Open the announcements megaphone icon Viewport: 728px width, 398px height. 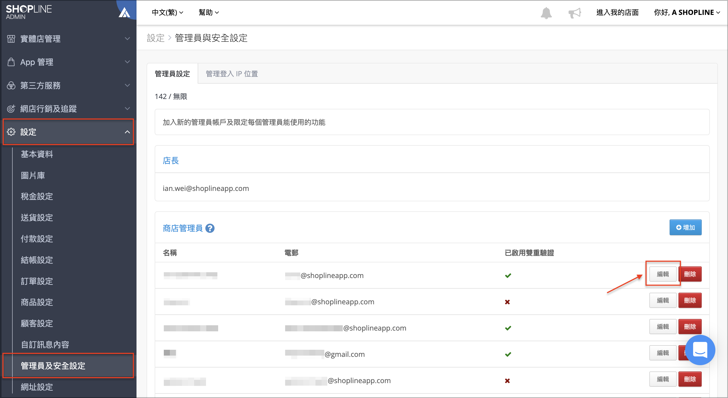(575, 13)
